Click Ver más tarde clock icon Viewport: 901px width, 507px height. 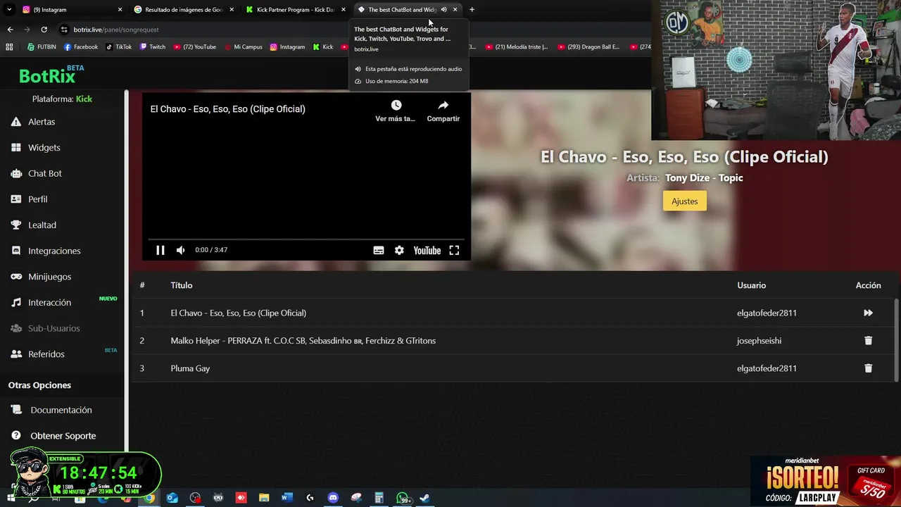pos(396,105)
